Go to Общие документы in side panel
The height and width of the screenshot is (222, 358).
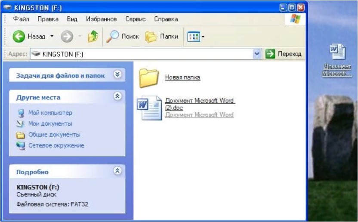(x=54, y=135)
